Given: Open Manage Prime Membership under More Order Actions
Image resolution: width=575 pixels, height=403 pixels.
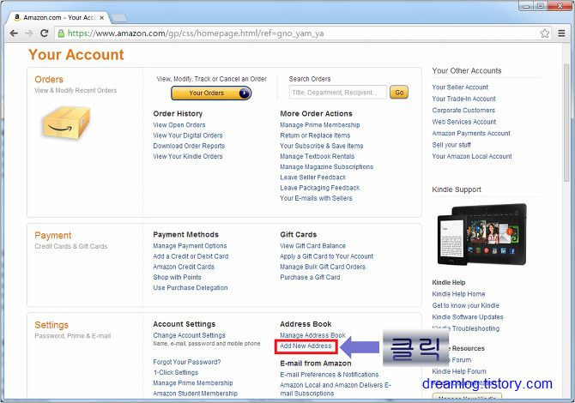Looking at the screenshot, I should [x=320, y=125].
